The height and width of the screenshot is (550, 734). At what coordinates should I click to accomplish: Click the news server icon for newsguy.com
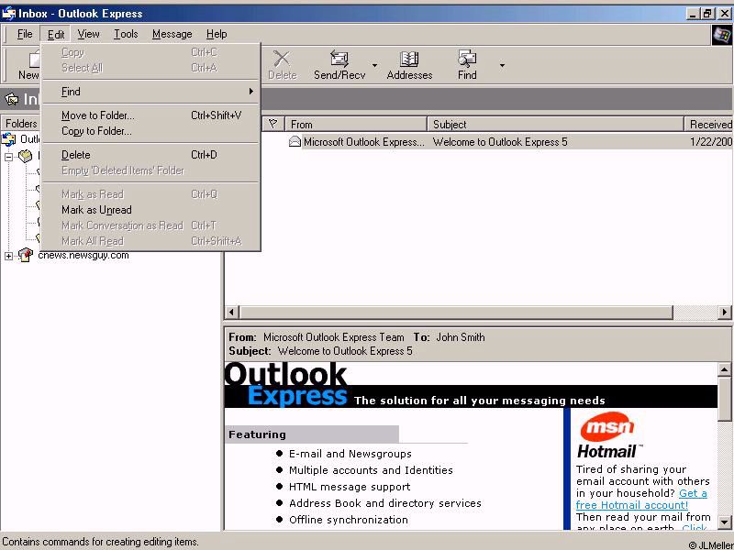pyautogui.click(x=25, y=256)
